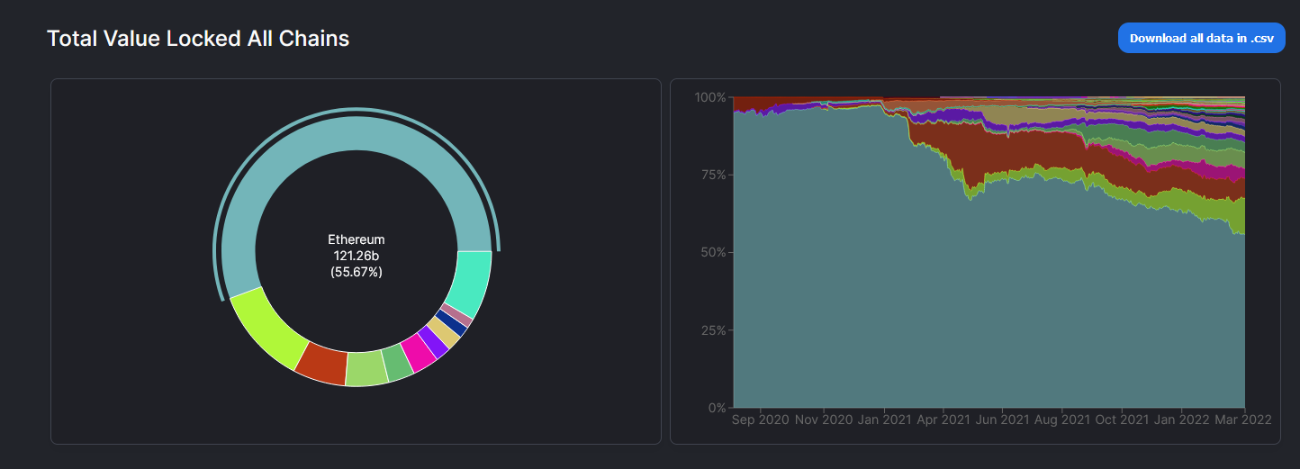Click the Total Value Locked All Chains heading
The image size is (1300, 469).
[198, 39]
